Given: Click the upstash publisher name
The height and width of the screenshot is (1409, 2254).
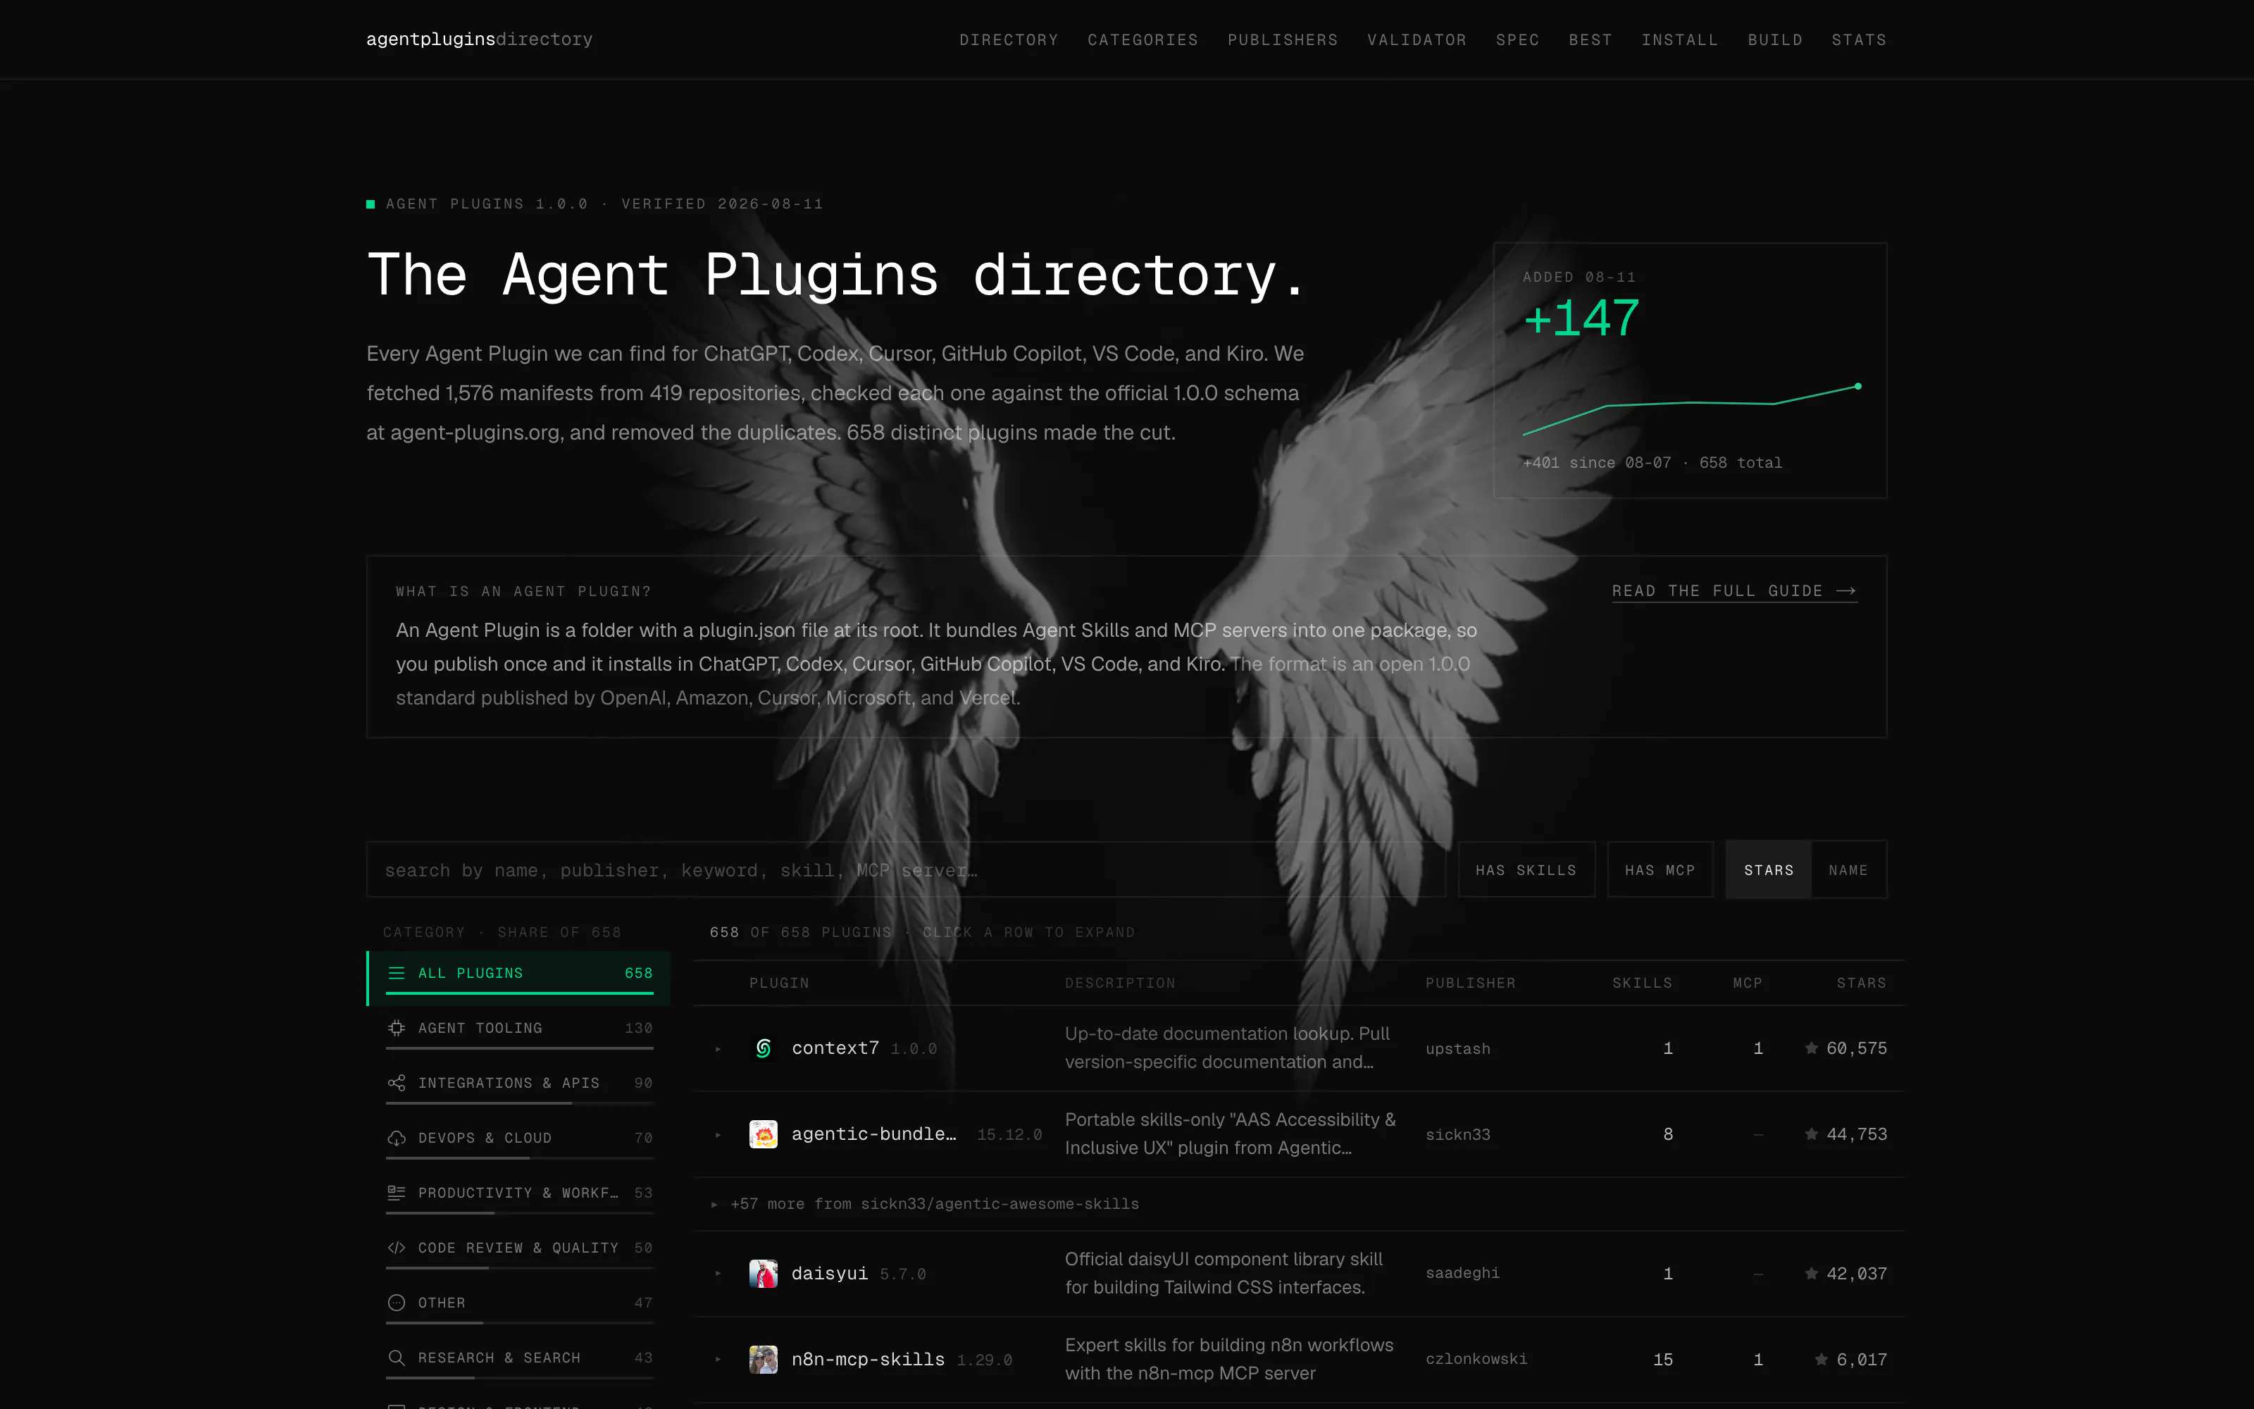Looking at the screenshot, I should [x=1457, y=1048].
